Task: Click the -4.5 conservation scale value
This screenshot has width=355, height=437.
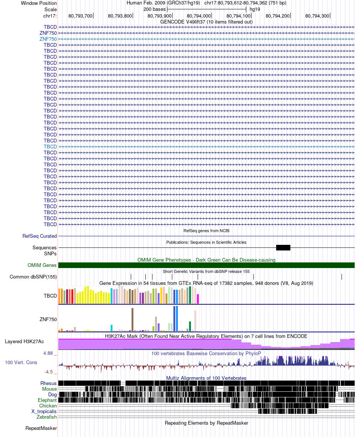Action: [49, 372]
